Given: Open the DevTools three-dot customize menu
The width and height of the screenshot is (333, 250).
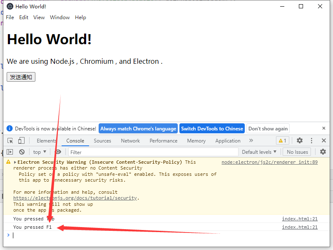Looking at the screenshot, I should coord(311,140).
